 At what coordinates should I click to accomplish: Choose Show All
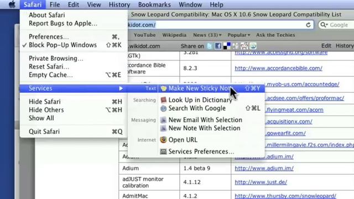pyautogui.click(x=74, y=118)
